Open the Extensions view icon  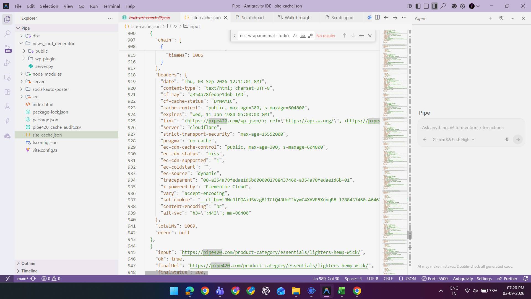7,92
